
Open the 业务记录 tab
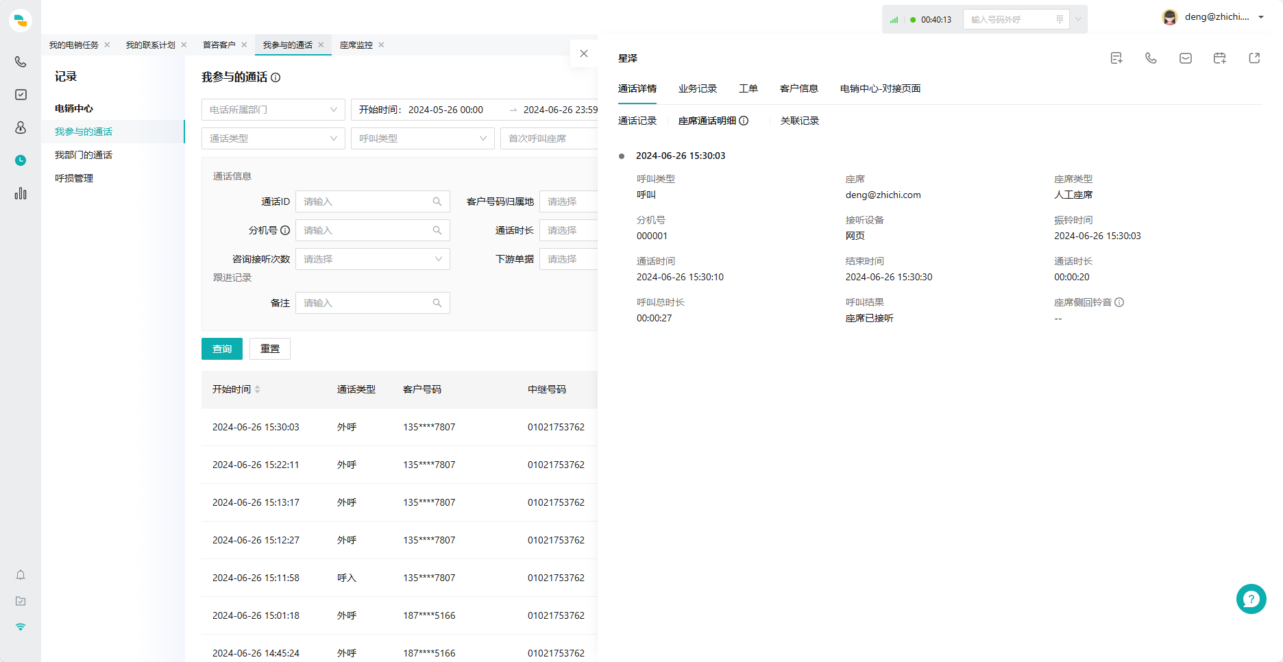pyautogui.click(x=698, y=88)
